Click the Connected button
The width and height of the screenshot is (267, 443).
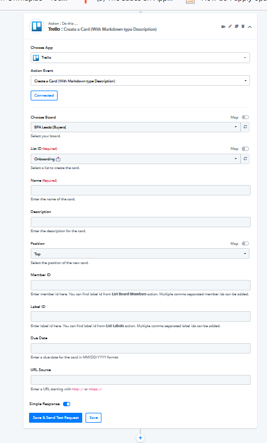coord(44,96)
